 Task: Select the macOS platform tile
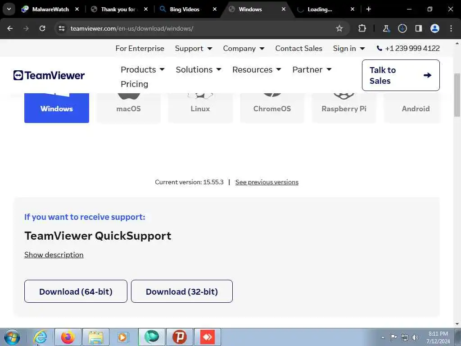[x=128, y=108]
